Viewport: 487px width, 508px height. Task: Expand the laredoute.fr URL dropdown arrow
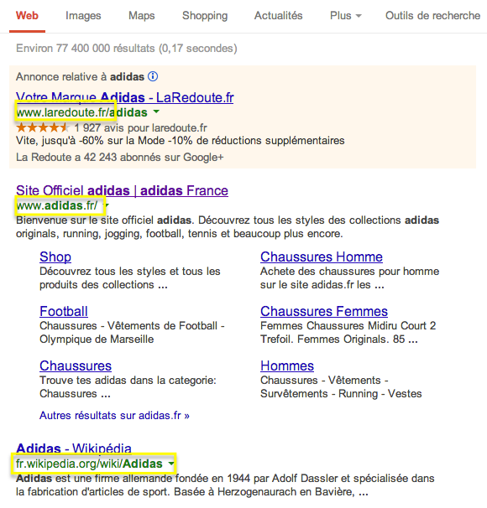(x=156, y=111)
